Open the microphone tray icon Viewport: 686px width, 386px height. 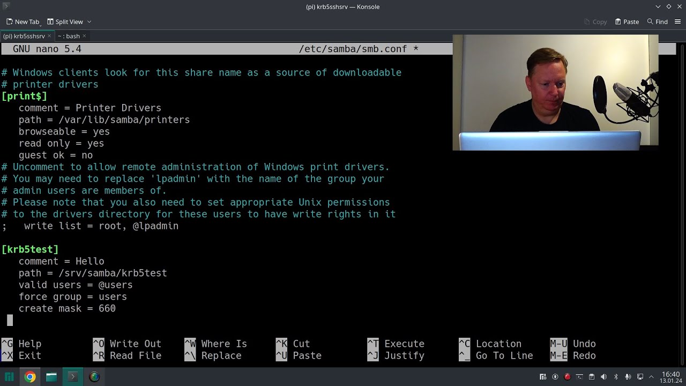click(x=628, y=377)
